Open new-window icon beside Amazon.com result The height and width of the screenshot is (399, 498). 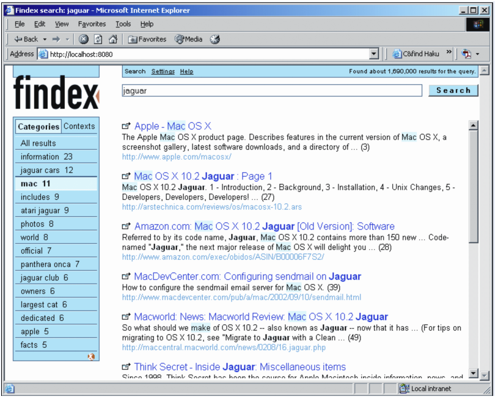click(126, 226)
